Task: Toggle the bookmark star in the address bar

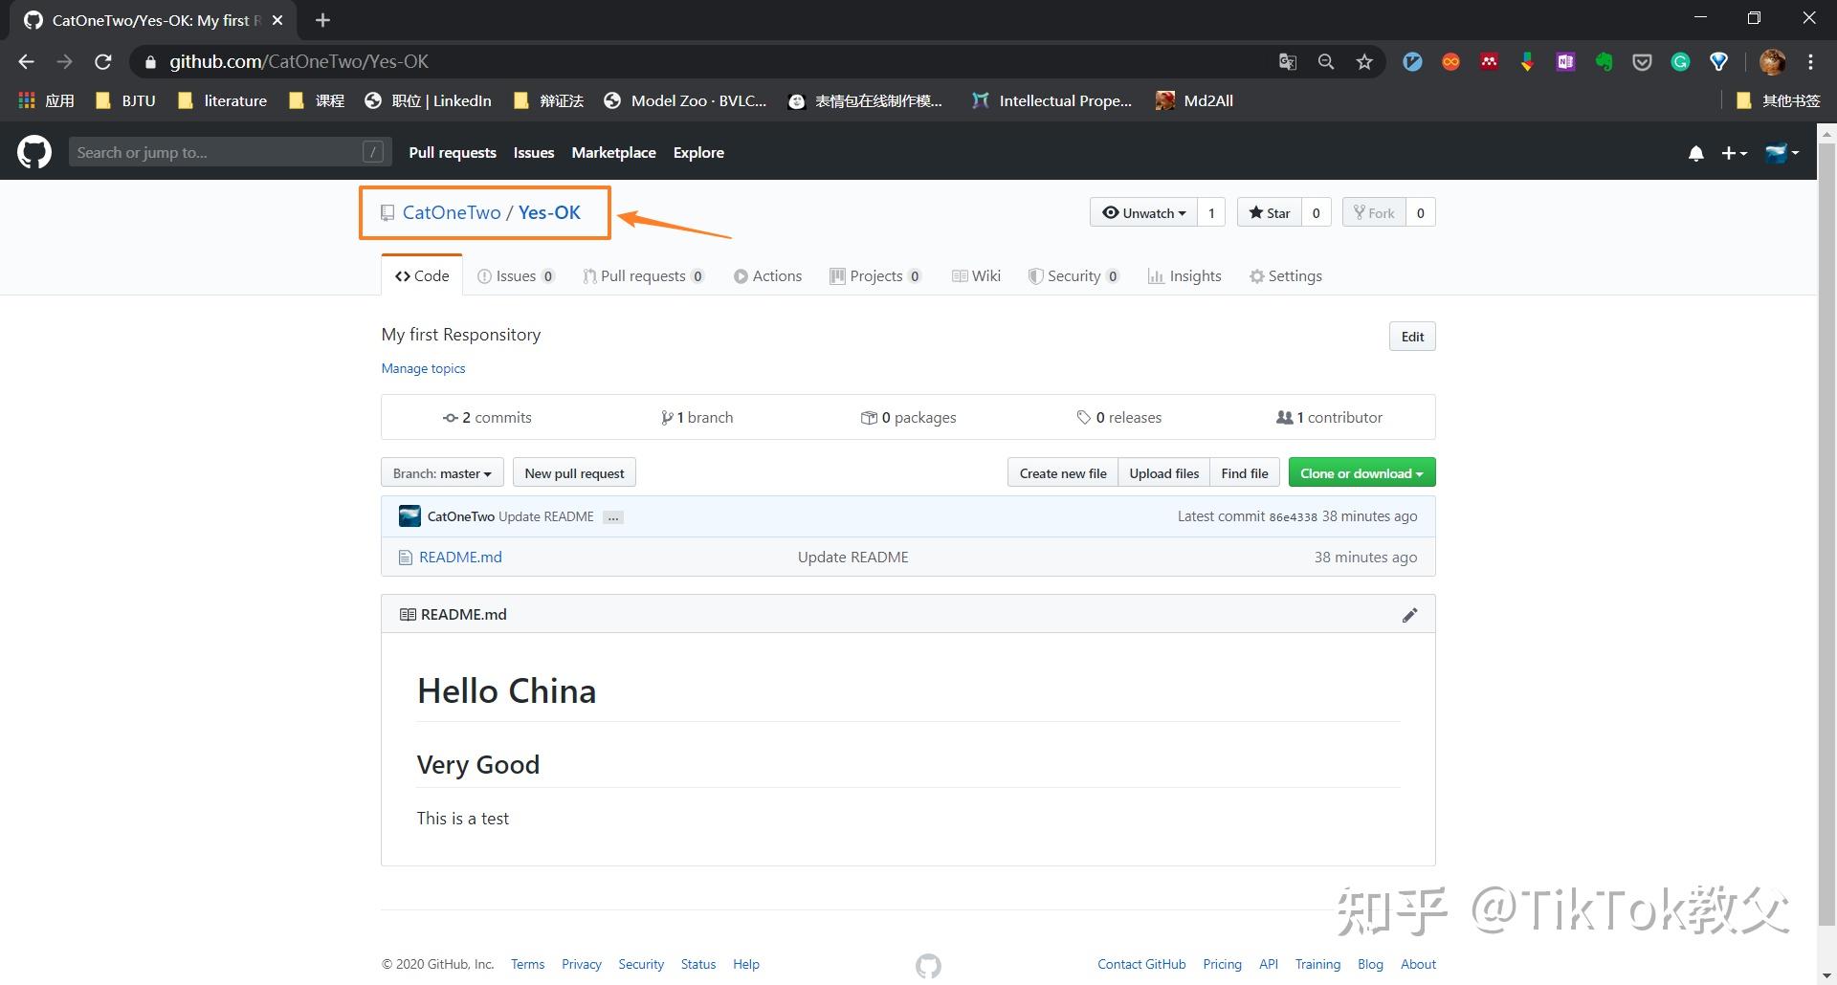Action: [1364, 60]
